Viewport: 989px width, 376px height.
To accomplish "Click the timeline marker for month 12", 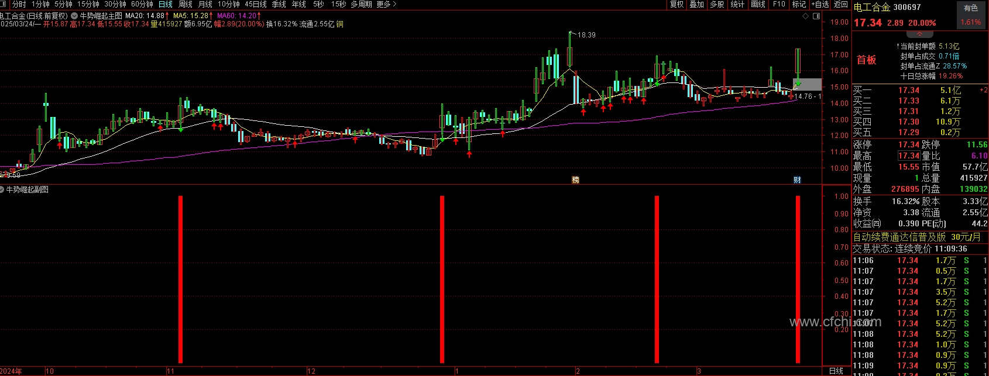I will [311, 371].
